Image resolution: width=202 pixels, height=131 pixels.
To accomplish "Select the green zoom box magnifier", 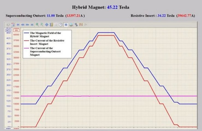I will coord(37,25).
